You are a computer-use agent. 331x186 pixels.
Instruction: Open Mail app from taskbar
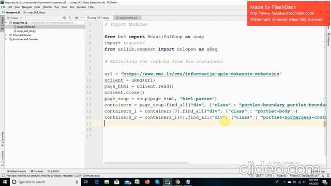point(127,182)
